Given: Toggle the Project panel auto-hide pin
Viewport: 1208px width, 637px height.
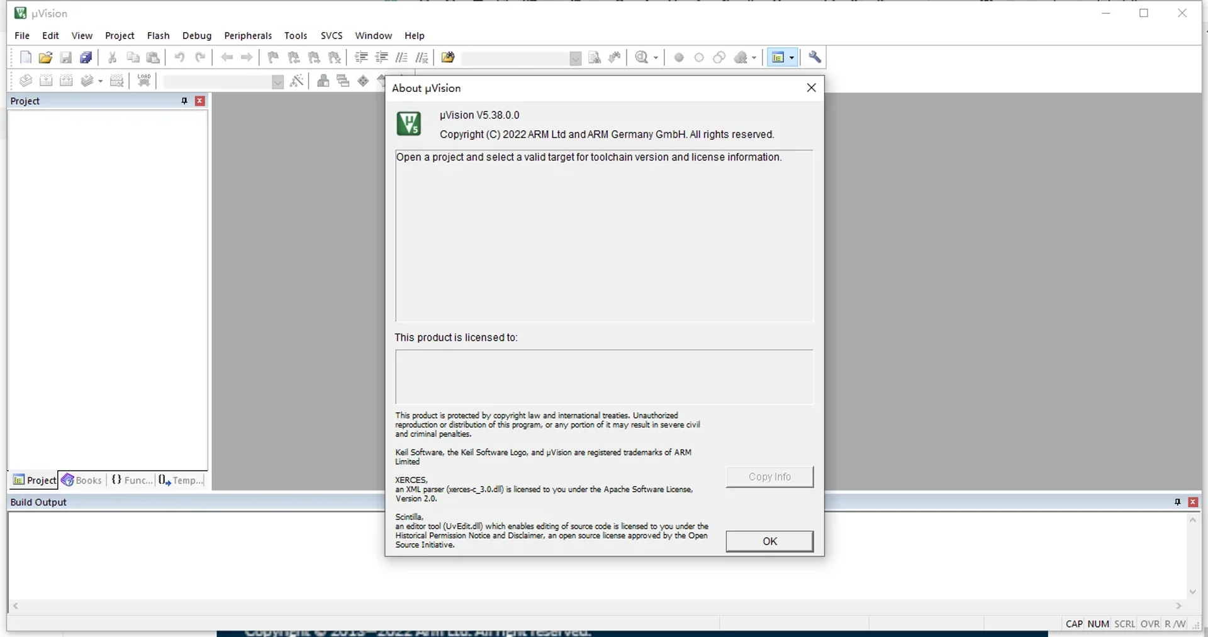Looking at the screenshot, I should 184,101.
